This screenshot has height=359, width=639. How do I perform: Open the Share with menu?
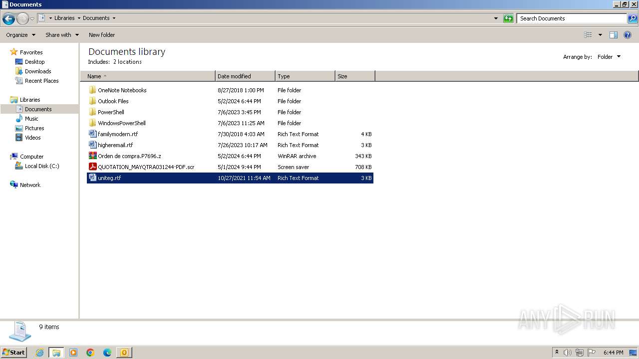pyautogui.click(x=62, y=35)
